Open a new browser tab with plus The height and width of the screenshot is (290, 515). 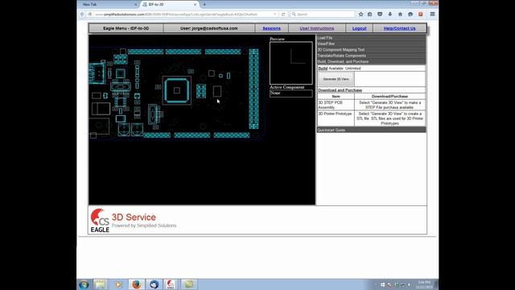click(204, 5)
